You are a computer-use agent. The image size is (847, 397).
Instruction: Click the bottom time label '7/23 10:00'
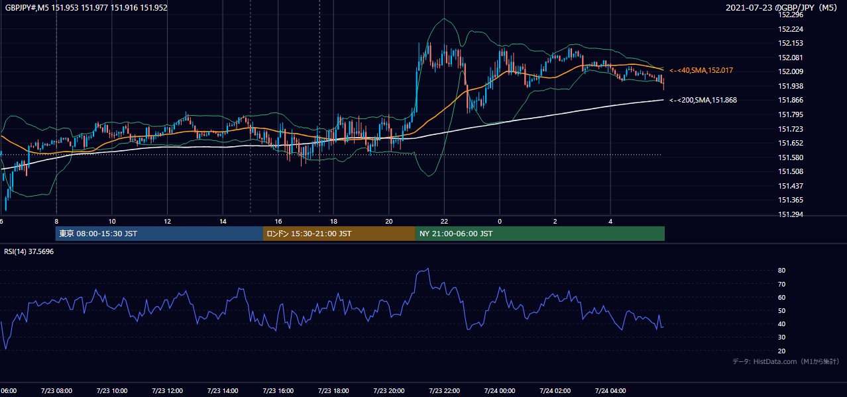(x=112, y=391)
